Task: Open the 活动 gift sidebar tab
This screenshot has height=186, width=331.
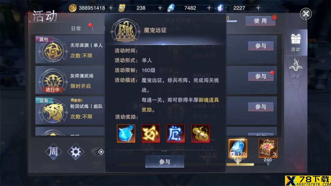Action: tap(296, 43)
